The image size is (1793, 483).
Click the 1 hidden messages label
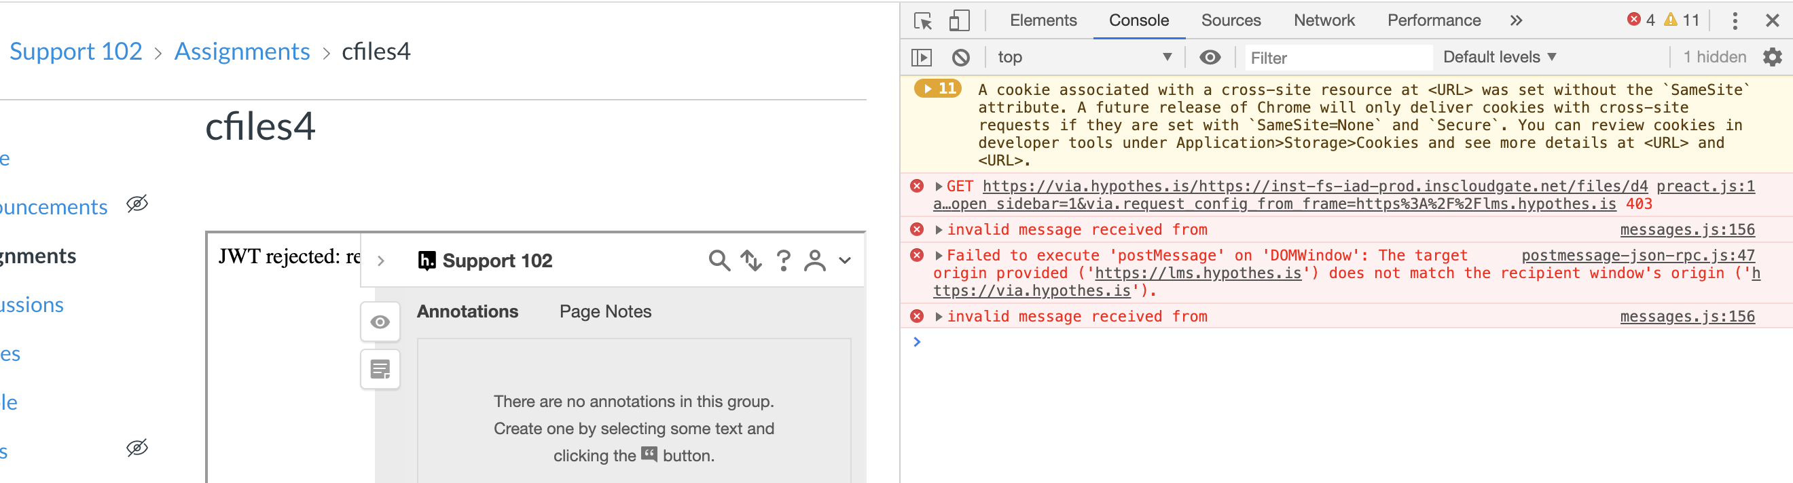coord(1714,57)
